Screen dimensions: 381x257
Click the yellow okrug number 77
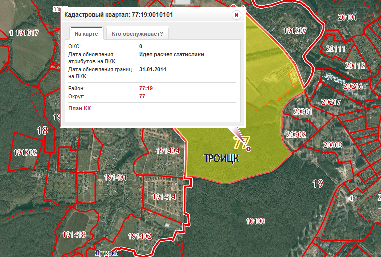[x=241, y=142]
